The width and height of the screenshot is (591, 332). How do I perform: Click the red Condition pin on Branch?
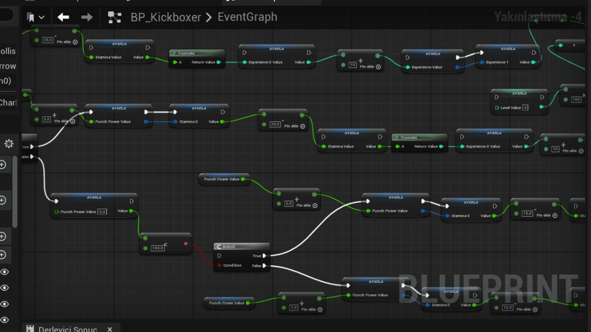pos(219,266)
